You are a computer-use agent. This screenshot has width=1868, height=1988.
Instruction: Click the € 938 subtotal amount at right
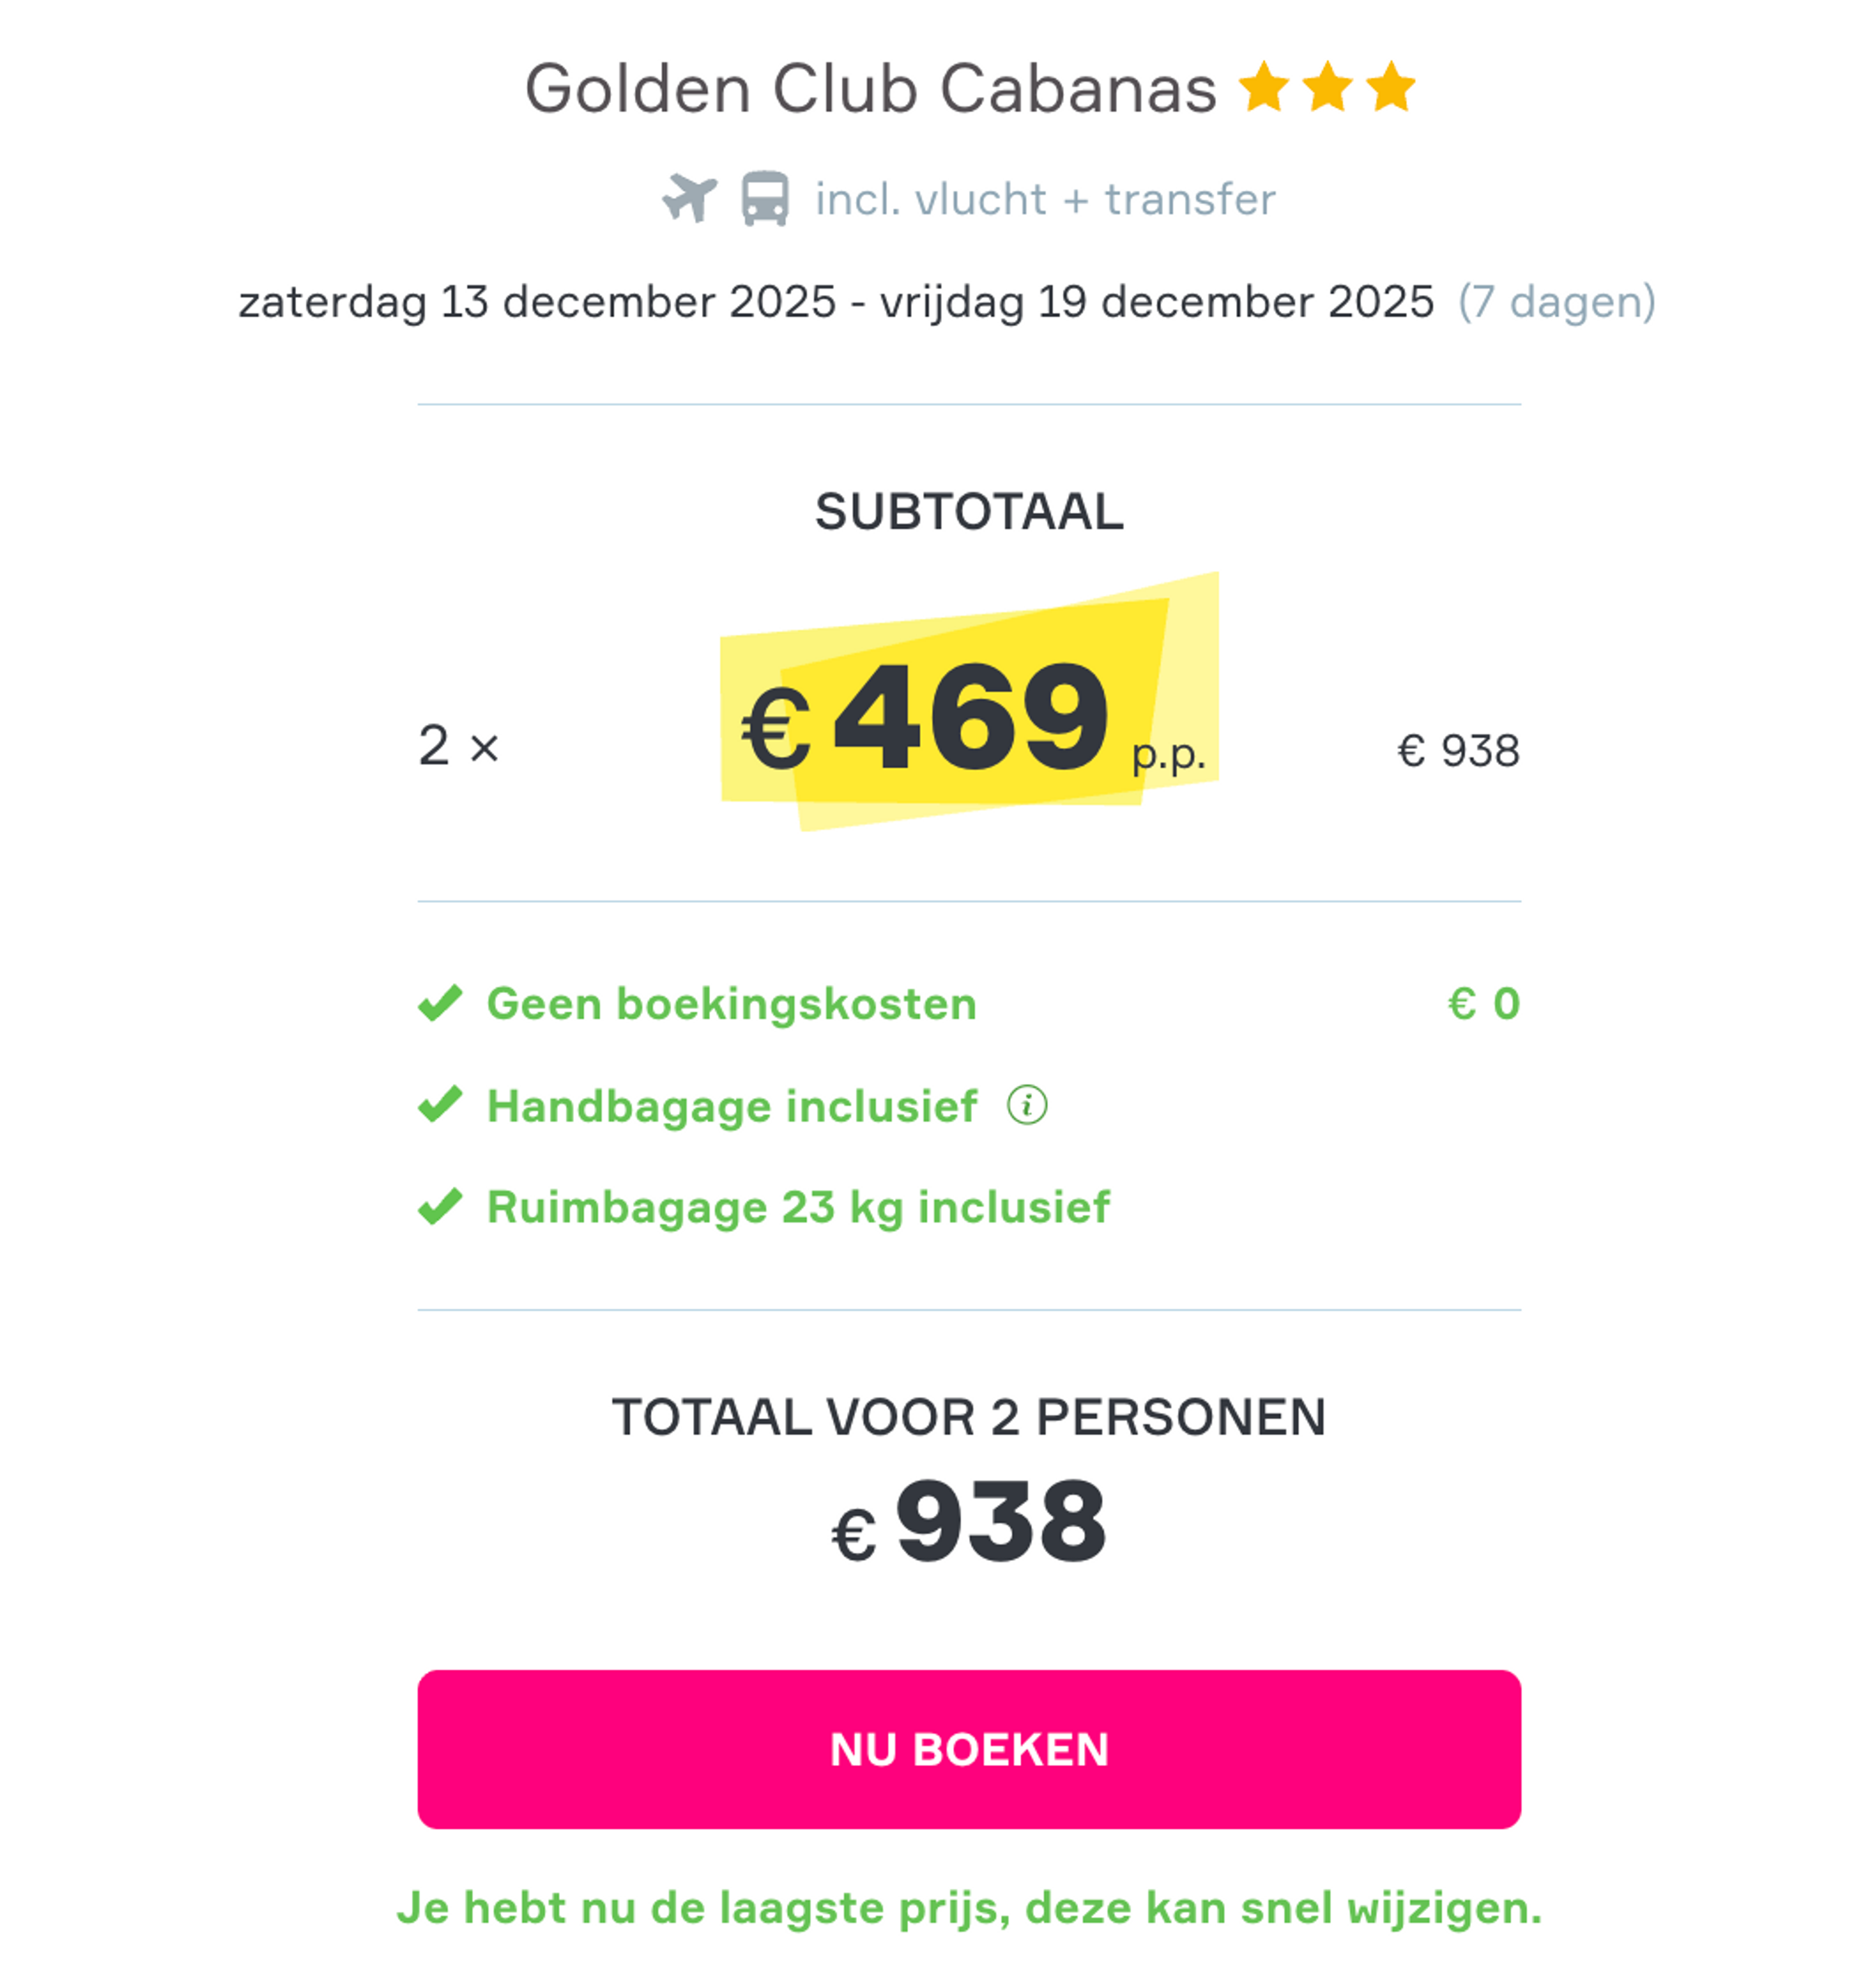[x=1458, y=751]
